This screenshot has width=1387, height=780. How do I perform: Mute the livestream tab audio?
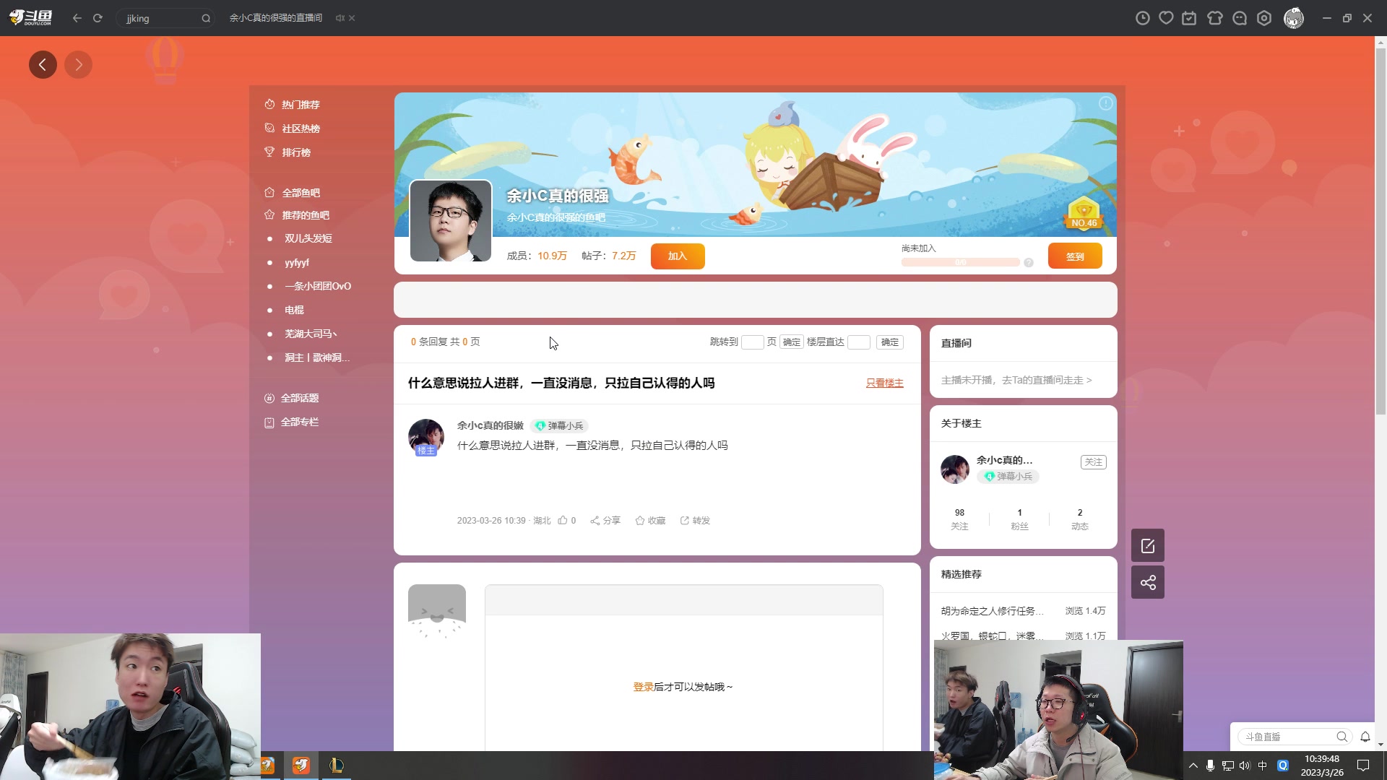click(340, 18)
